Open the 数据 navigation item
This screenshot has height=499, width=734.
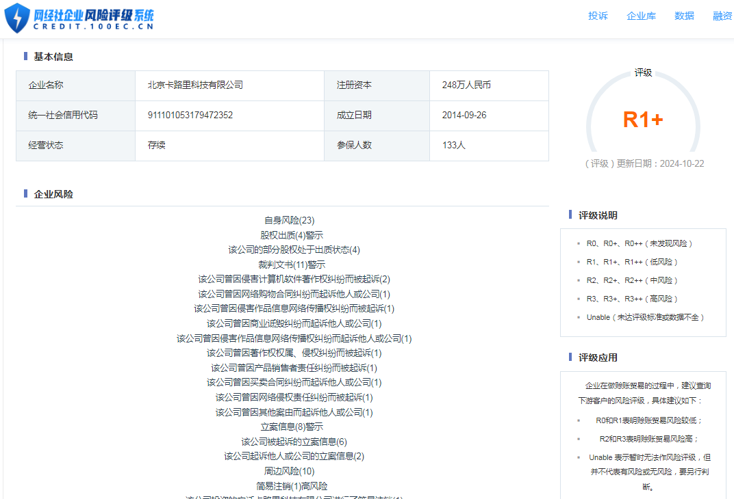pyautogui.click(x=684, y=16)
